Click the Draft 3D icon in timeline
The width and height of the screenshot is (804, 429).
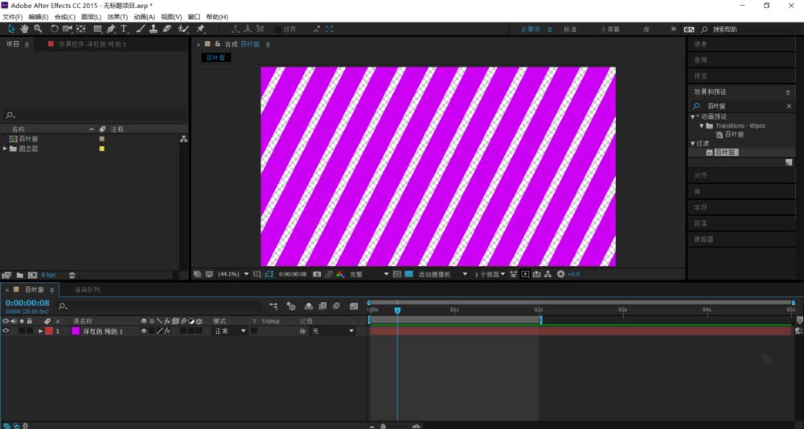291,306
